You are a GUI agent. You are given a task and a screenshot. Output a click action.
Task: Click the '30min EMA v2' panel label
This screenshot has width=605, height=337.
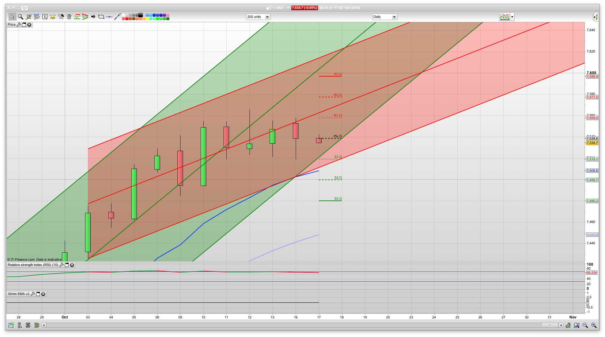pyautogui.click(x=19, y=294)
